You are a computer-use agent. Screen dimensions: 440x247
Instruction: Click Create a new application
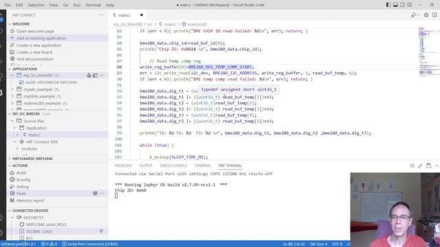[38, 45]
